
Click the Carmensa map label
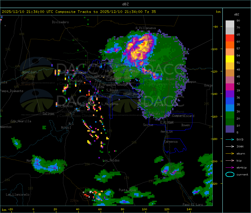point(171,142)
